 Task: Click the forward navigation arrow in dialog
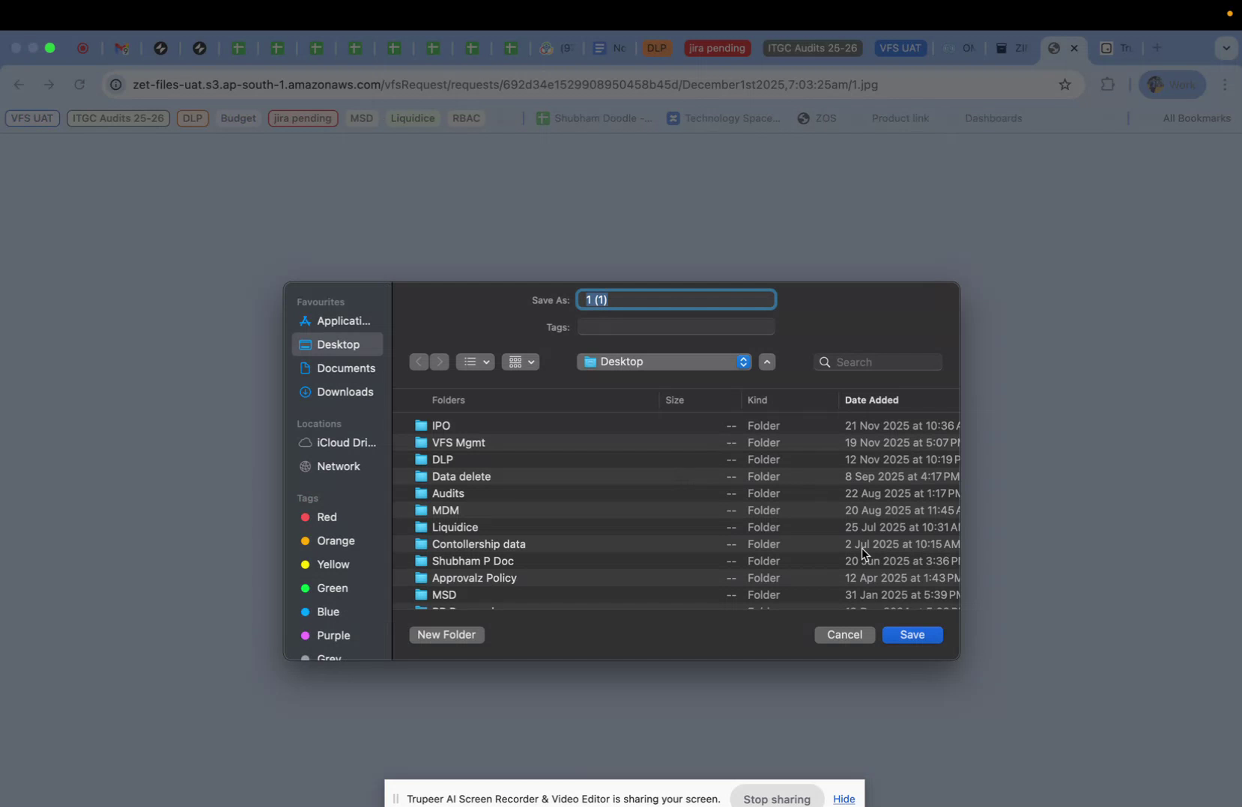(x=440, y=362)
